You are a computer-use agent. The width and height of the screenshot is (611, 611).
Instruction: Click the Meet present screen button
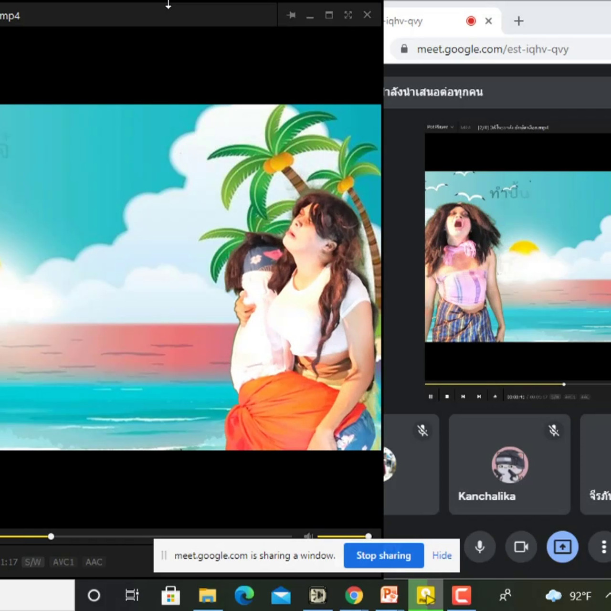562,547
